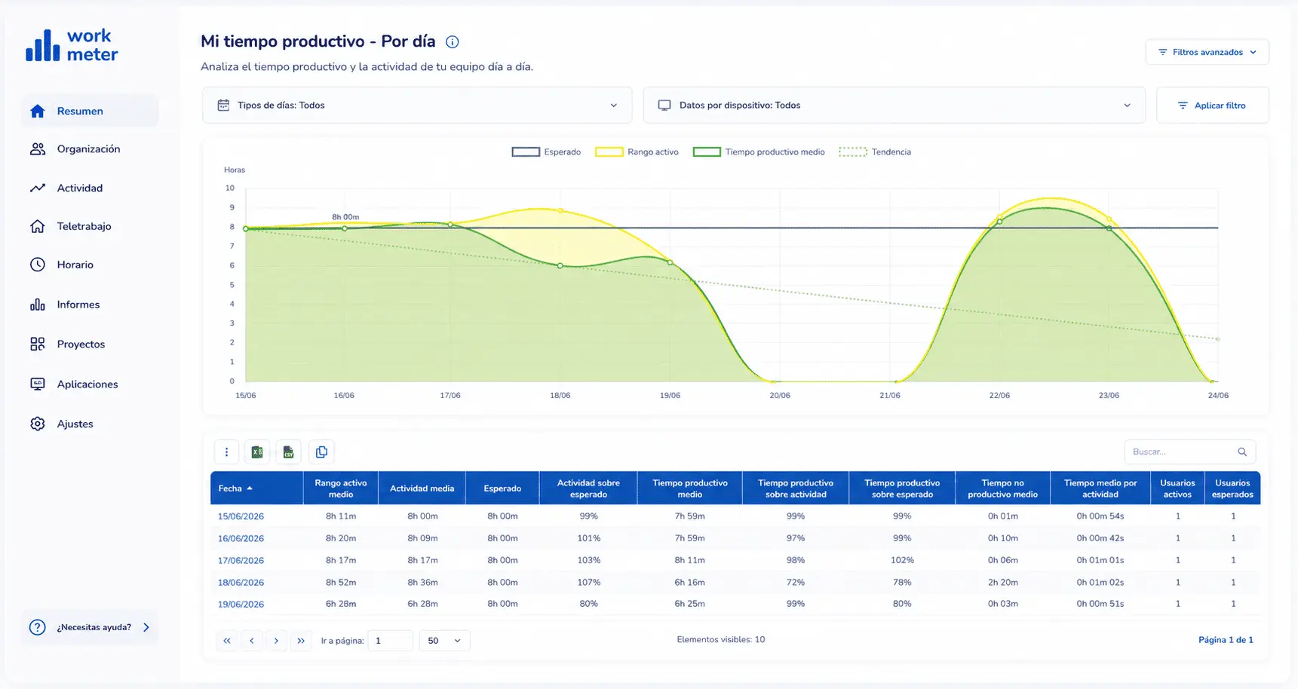Click the info icon beside the page title
Viewport: 1298px width, 689px height.
(452, 42)
